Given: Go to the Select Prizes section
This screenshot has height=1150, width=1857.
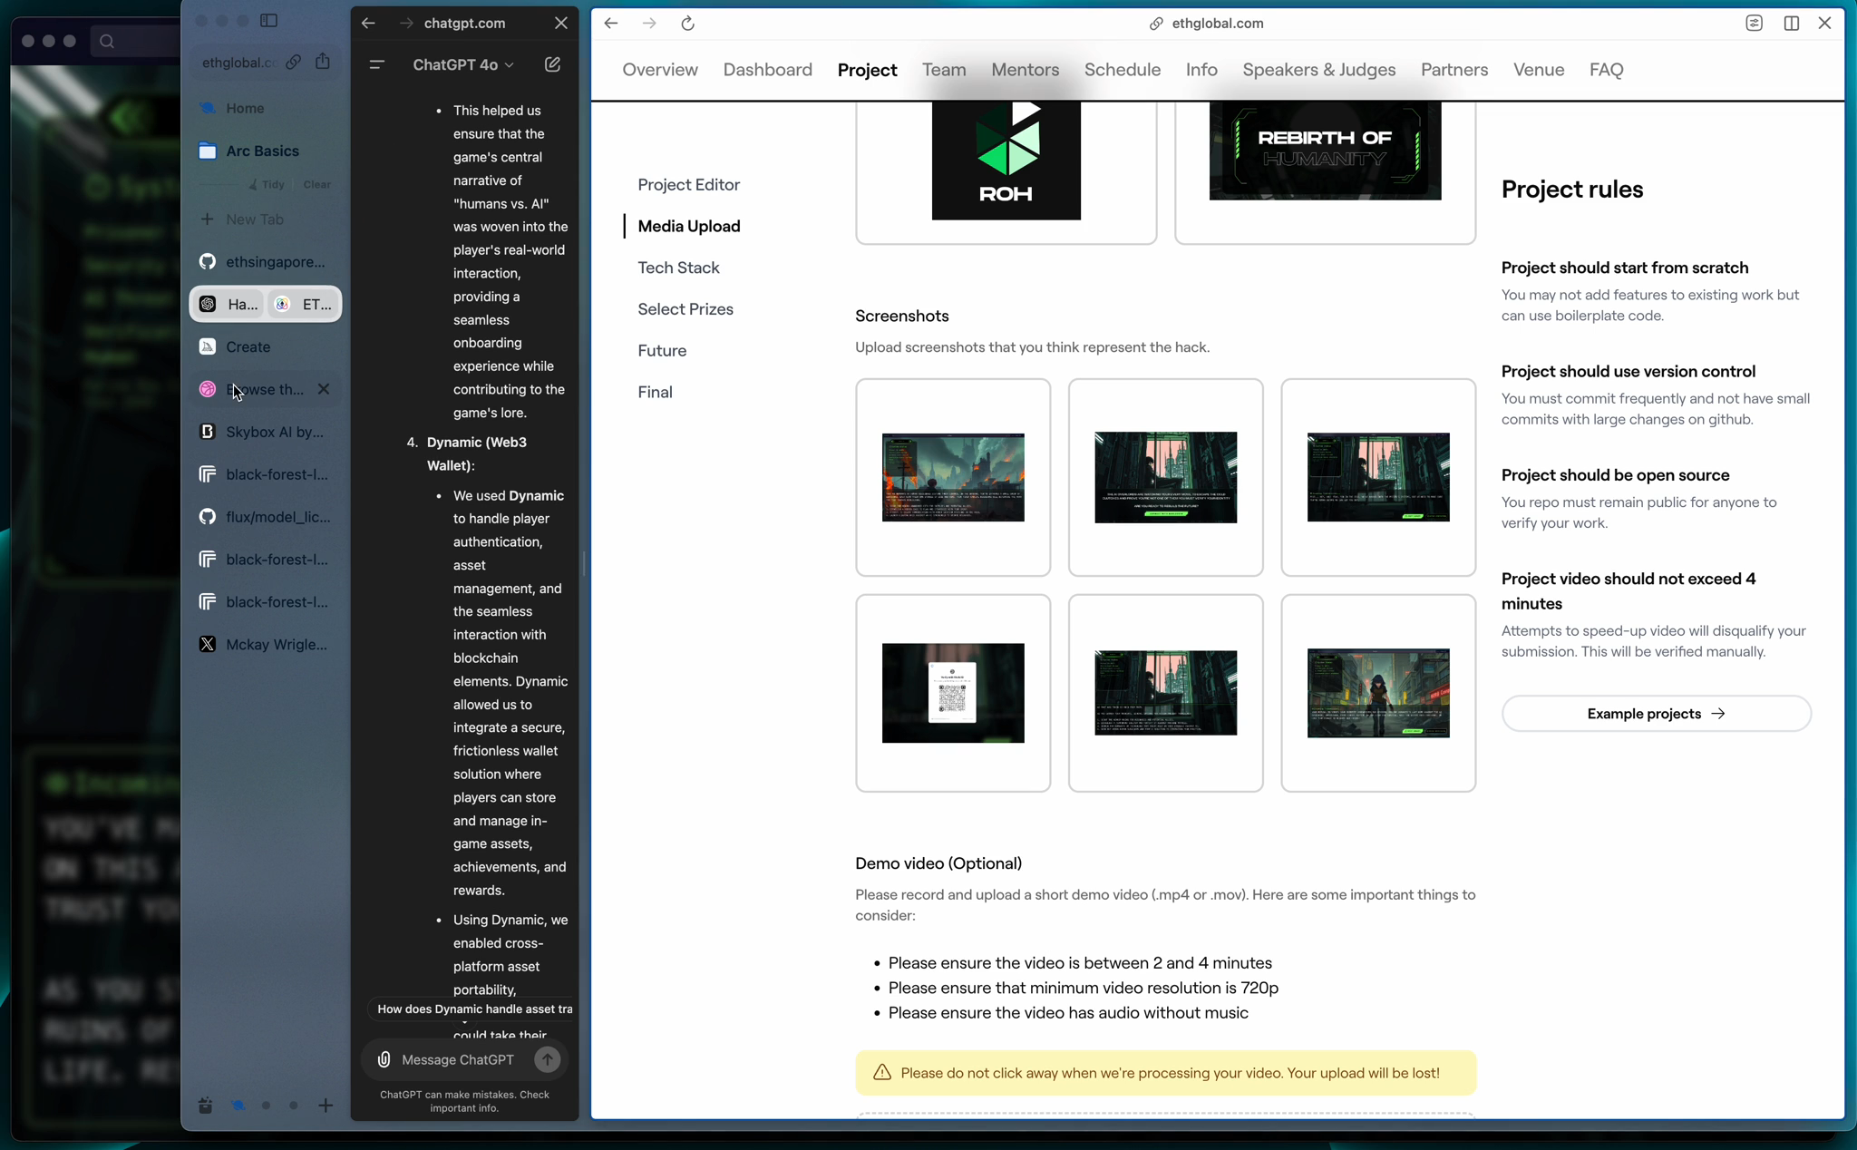Looking at the screenshot, I should [x=685, y=309].
